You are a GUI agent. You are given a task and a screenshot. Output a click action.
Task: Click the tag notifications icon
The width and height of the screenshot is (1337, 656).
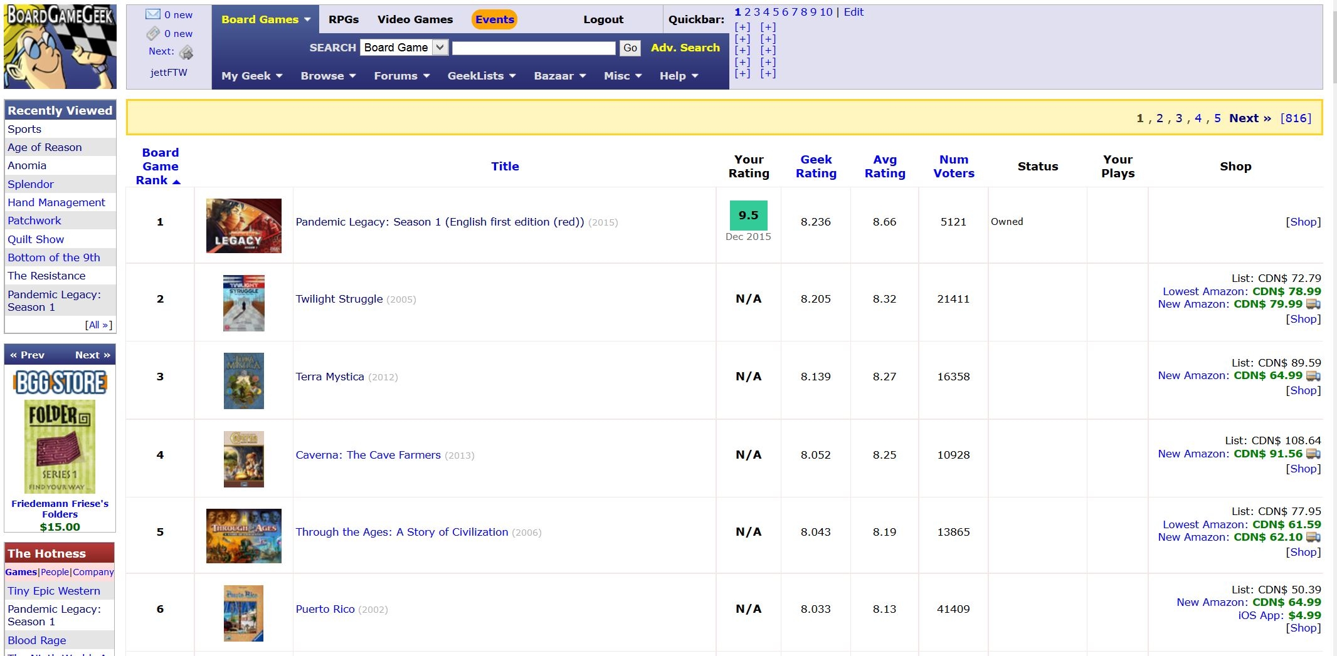[x=152, y=34]
